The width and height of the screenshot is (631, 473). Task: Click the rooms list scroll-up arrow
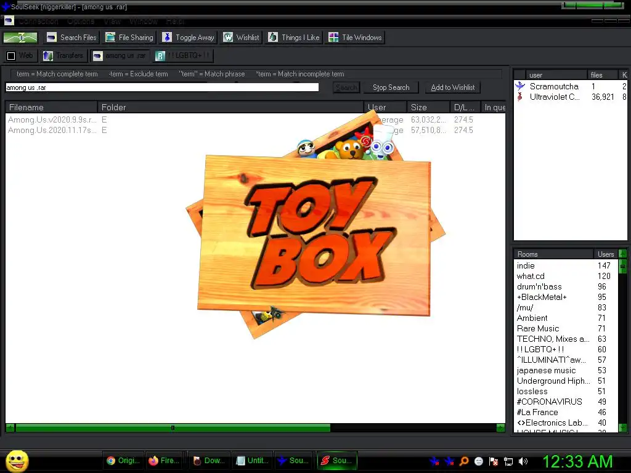[x=622, y=254]
